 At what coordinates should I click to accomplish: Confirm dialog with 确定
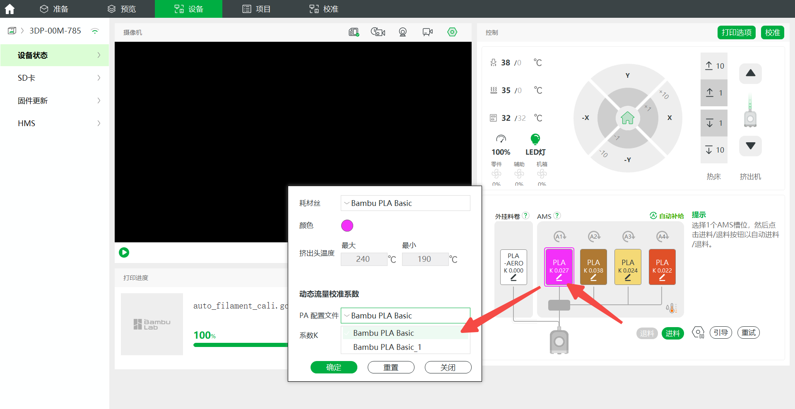[x=334, y=367]
